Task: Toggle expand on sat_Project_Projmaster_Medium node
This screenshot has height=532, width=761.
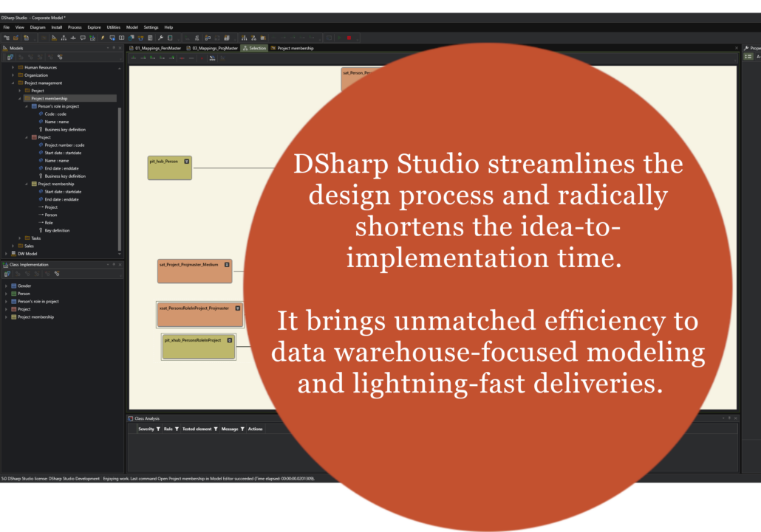Action: [x=227, y=264]
